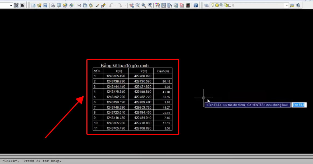Screen dimensions: 313x164
Task: Activate the Pan hand tool
Action: pos(132,5)
